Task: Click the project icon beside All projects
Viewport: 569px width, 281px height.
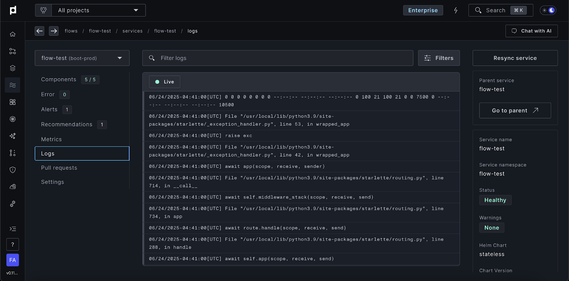Action: pyautogui.click(x=43, y=10)
